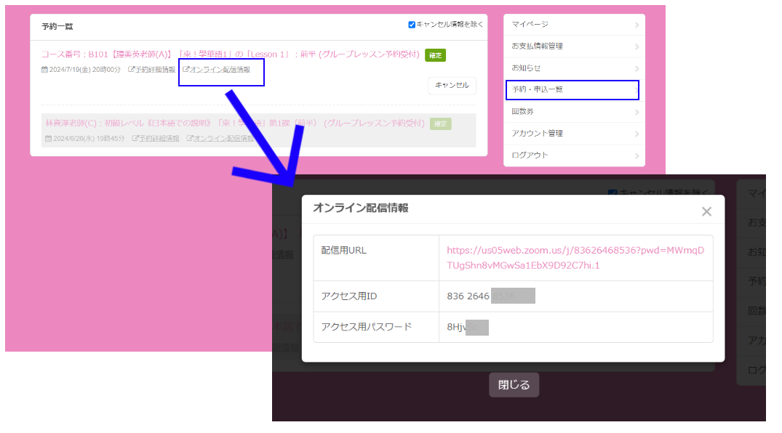Viewport: 782px width, 433px height.
Task: Close the オンライン配信情報 dialog with the X icon
Action: click(x=706, y=211)
